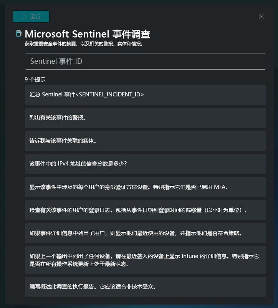Click the MFA text in the authentication prompt
Viewport: 278px width, 308px height.
(220, 187)
